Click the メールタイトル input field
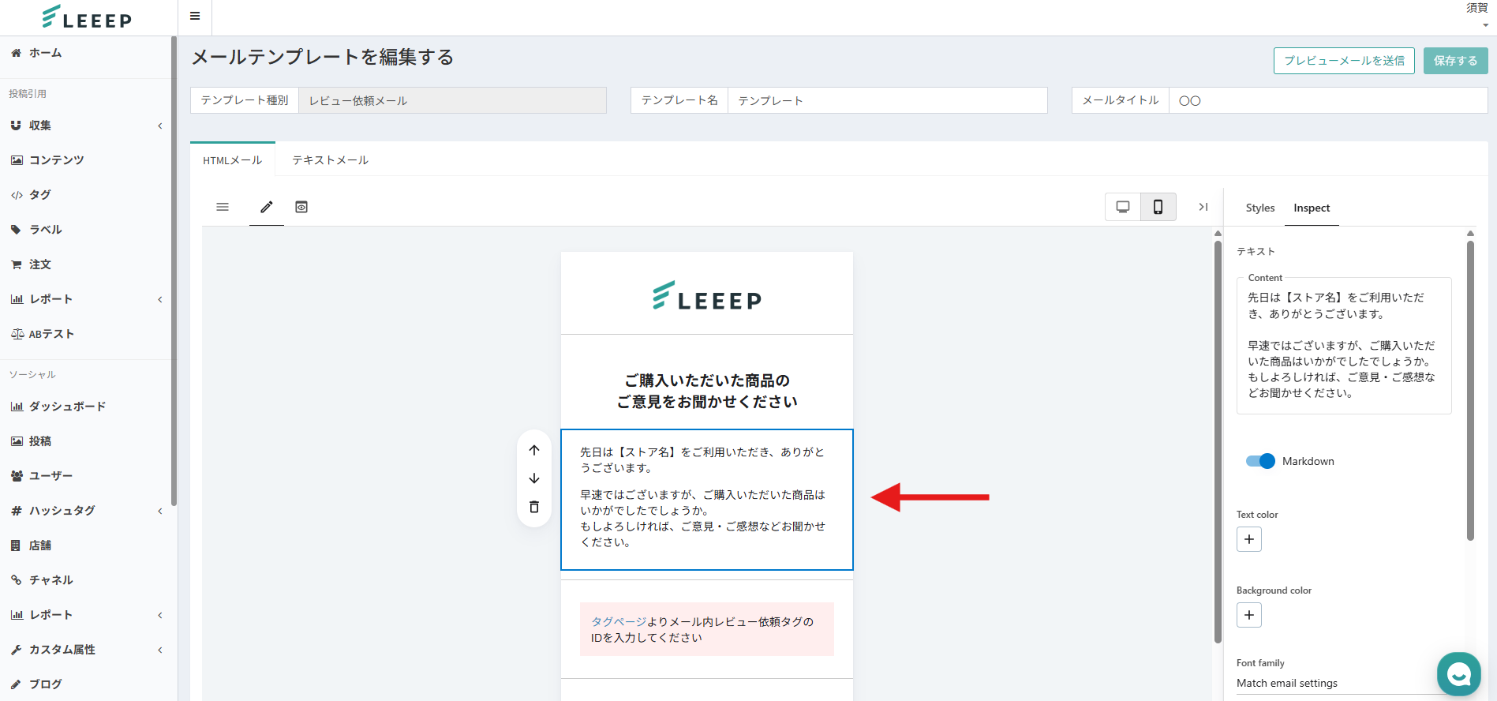Screen dimensions: 1497x701 tap(1328, 100)
